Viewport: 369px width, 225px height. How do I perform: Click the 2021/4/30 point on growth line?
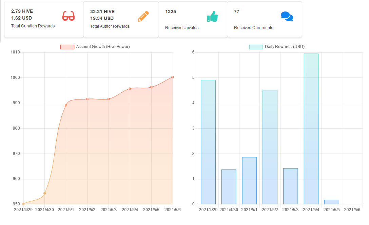point(45,193)
